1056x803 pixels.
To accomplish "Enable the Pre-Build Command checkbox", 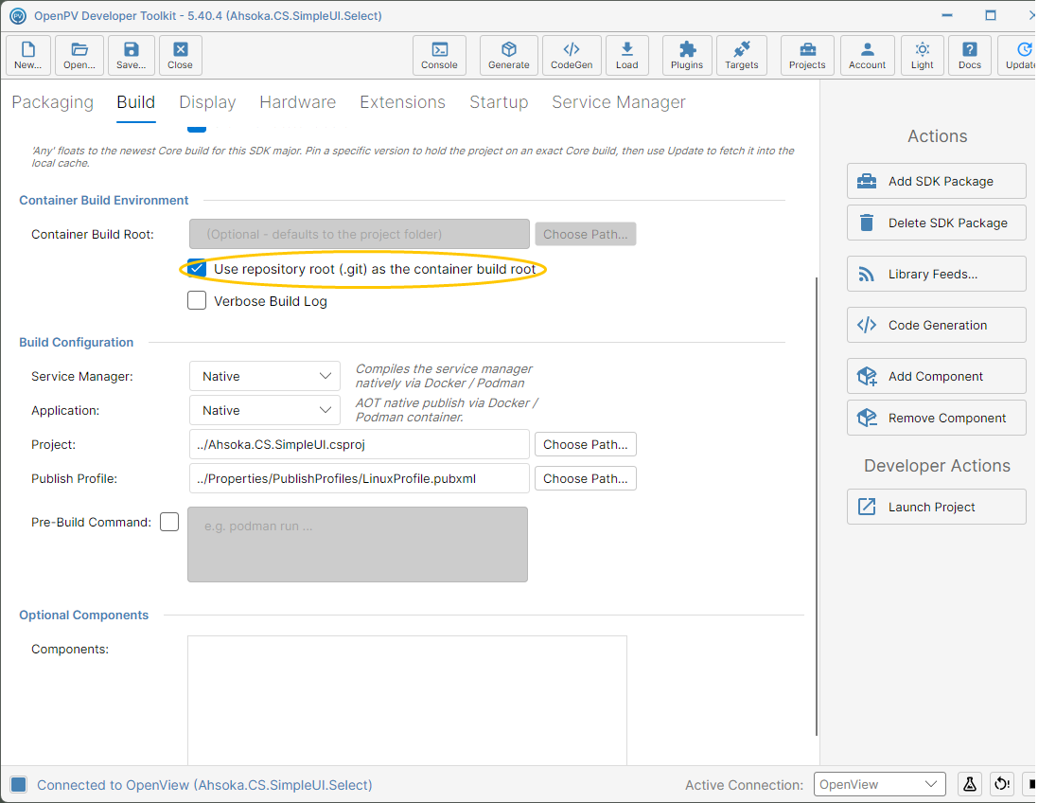I will coord(169,522).
